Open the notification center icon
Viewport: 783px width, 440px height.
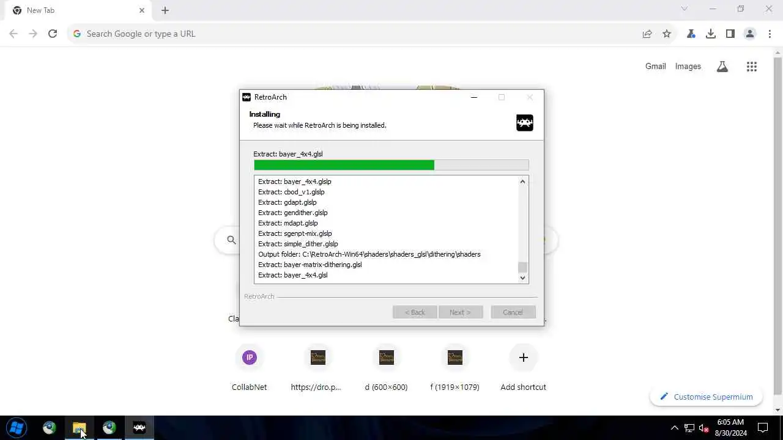coord(763,428)
